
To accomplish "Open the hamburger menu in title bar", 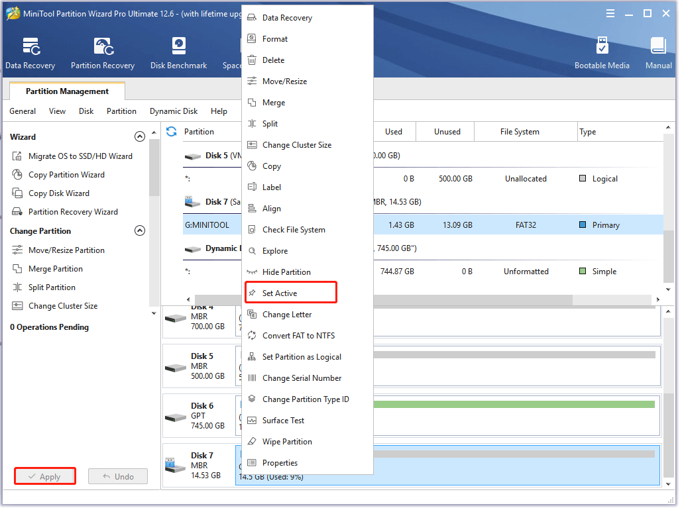I will [610, 13].
